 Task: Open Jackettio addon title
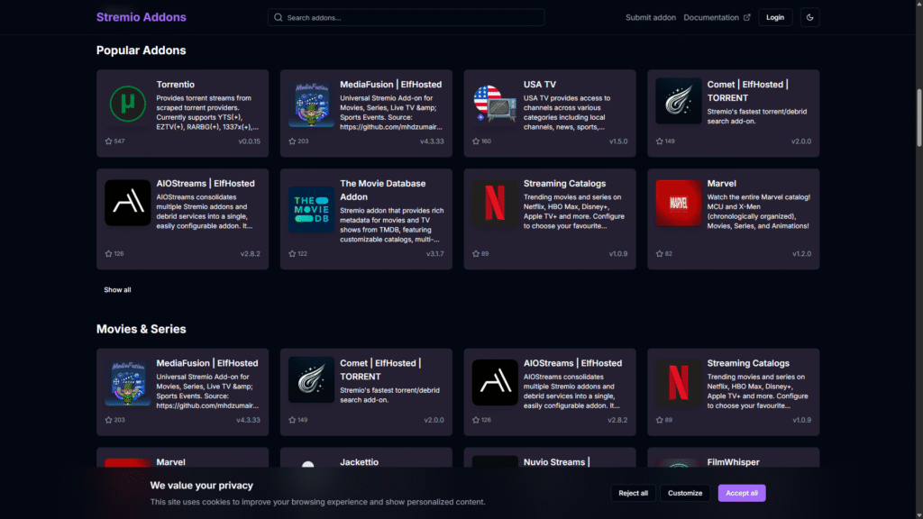[359, 462]
